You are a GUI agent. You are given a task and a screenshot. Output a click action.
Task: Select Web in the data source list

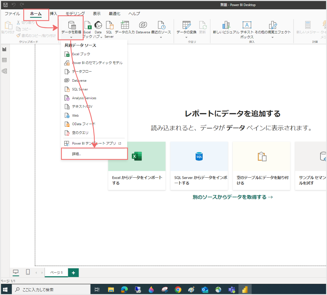[x=94, y=116]
